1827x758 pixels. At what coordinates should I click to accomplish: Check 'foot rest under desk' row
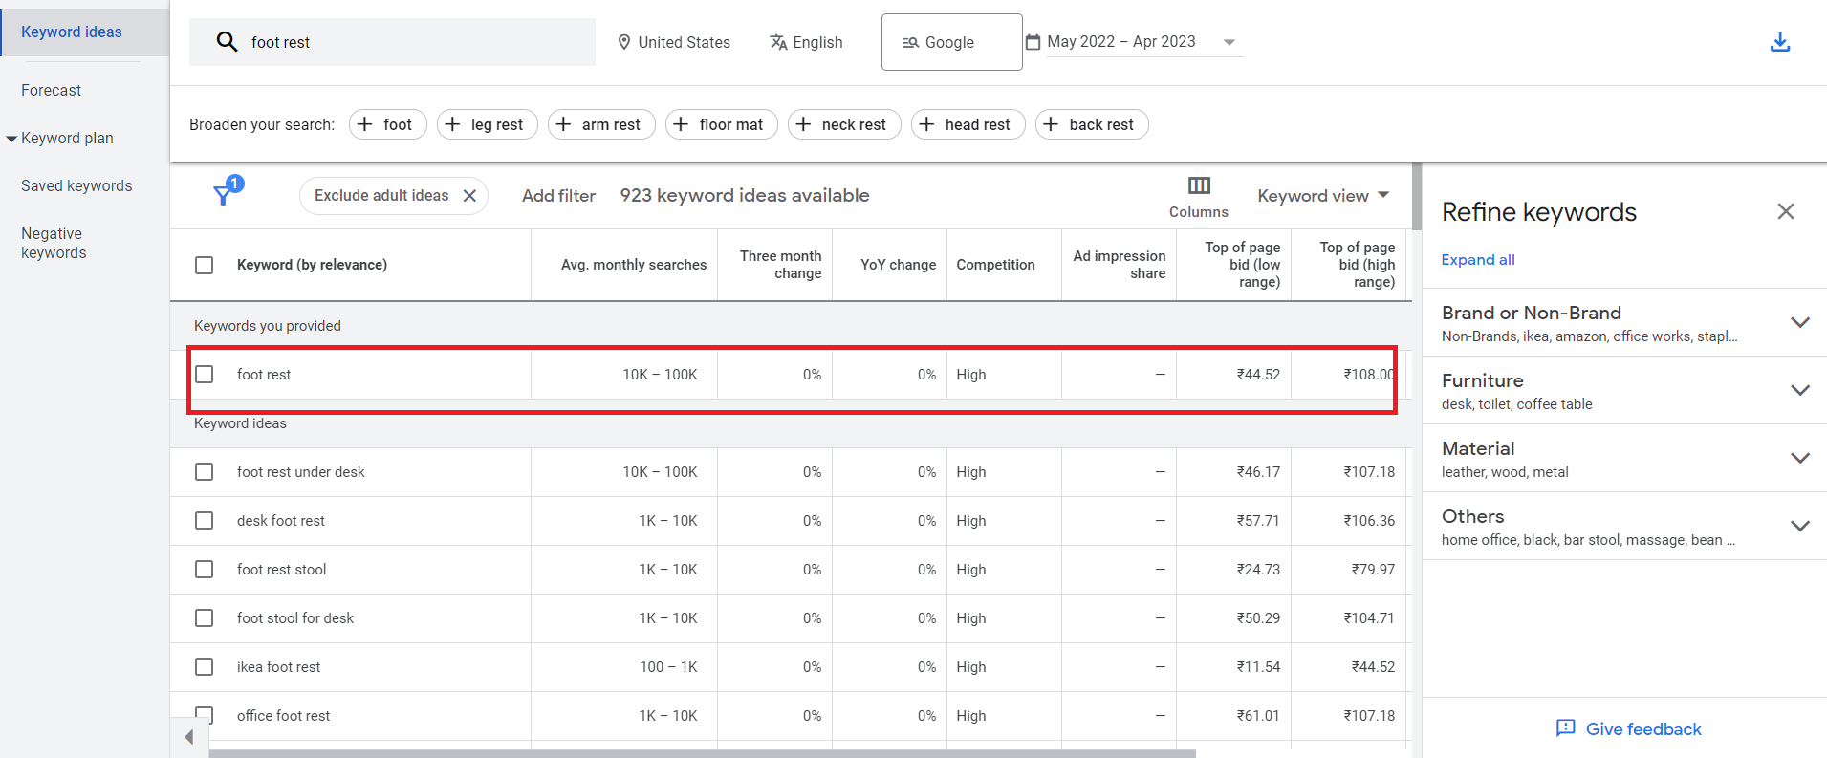click(x=204, y=471)
